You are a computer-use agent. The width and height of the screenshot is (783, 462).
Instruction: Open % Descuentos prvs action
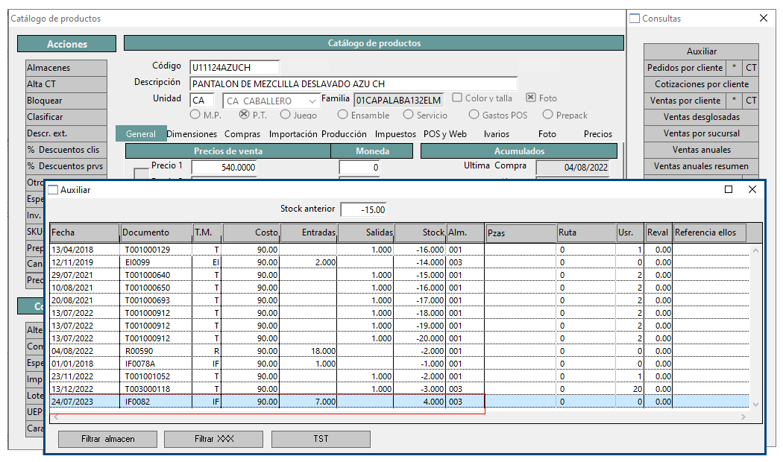(66, 167)
